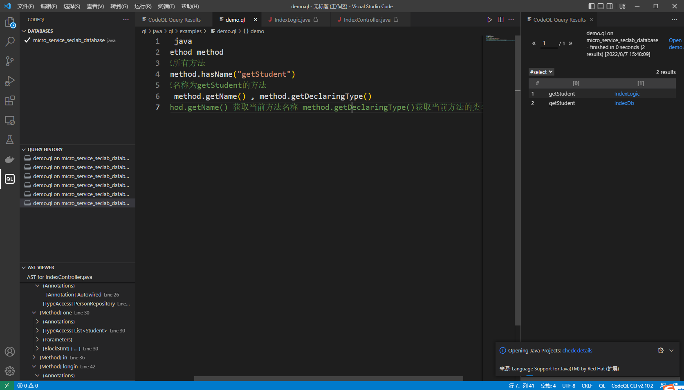The width and height of the screenshot is (684, 390).
Task: Open the Docker view
Action: pos(10,159)
